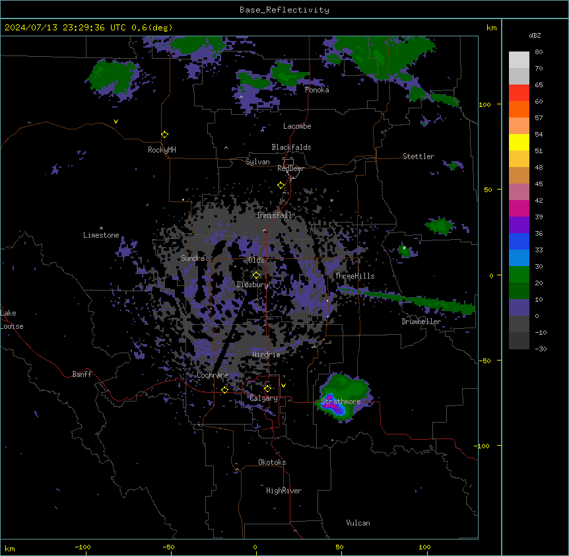569x556 pixels.
Task: Click the -50 tick label on right axis
Action: pos(485,361)
